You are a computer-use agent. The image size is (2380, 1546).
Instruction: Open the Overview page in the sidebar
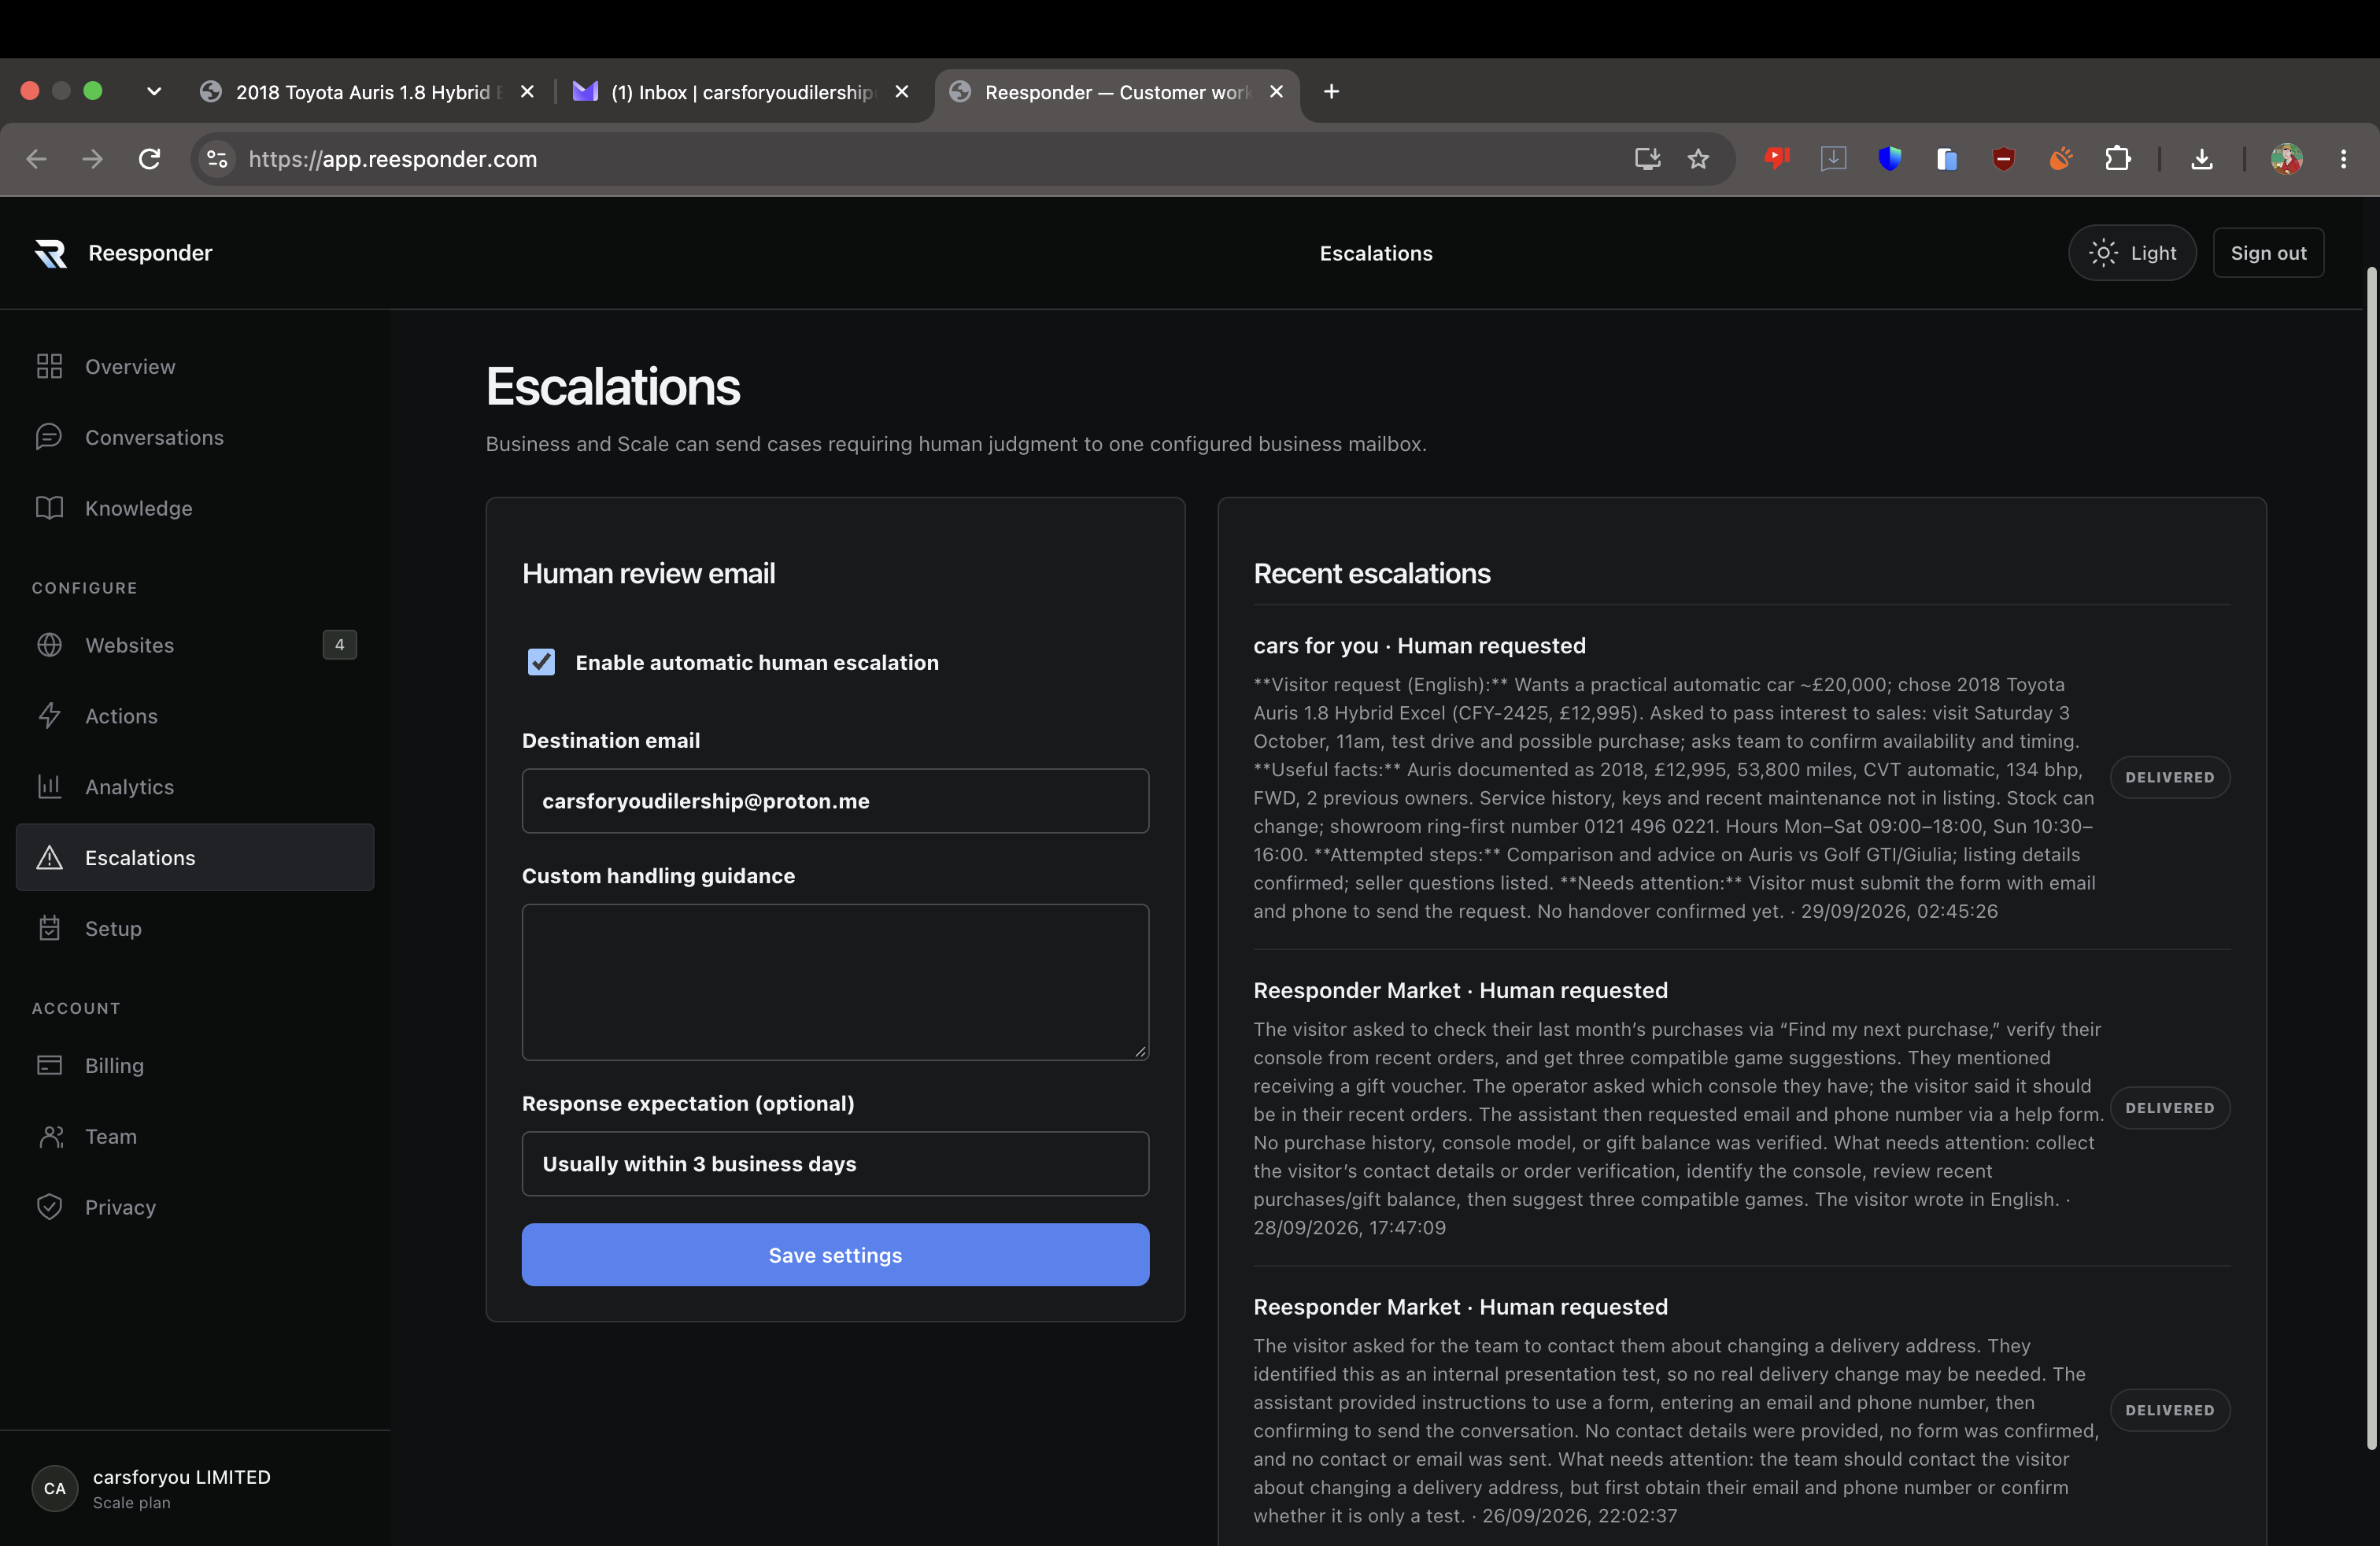[x=195, y=366]
